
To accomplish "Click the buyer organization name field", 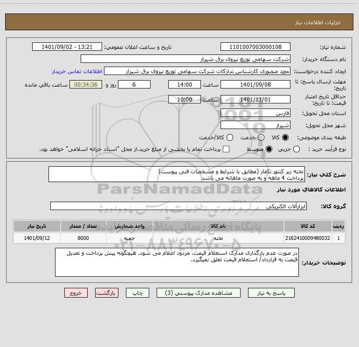I will coord(186,59).
